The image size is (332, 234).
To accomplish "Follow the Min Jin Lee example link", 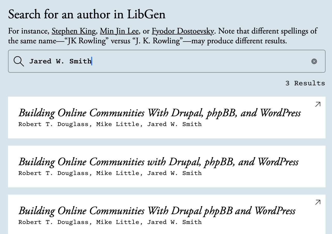I will tap(120, 31).
